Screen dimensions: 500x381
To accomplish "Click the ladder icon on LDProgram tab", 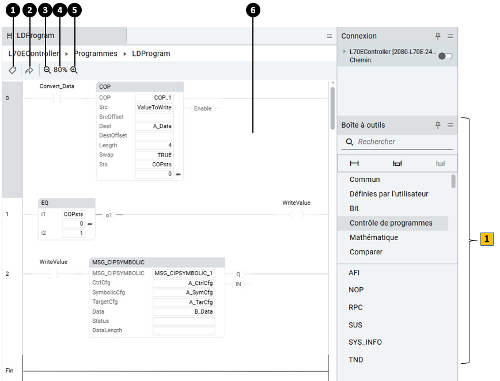I will (x=10, y=36).
